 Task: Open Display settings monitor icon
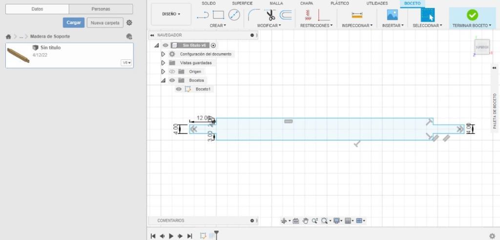(336, 221)
